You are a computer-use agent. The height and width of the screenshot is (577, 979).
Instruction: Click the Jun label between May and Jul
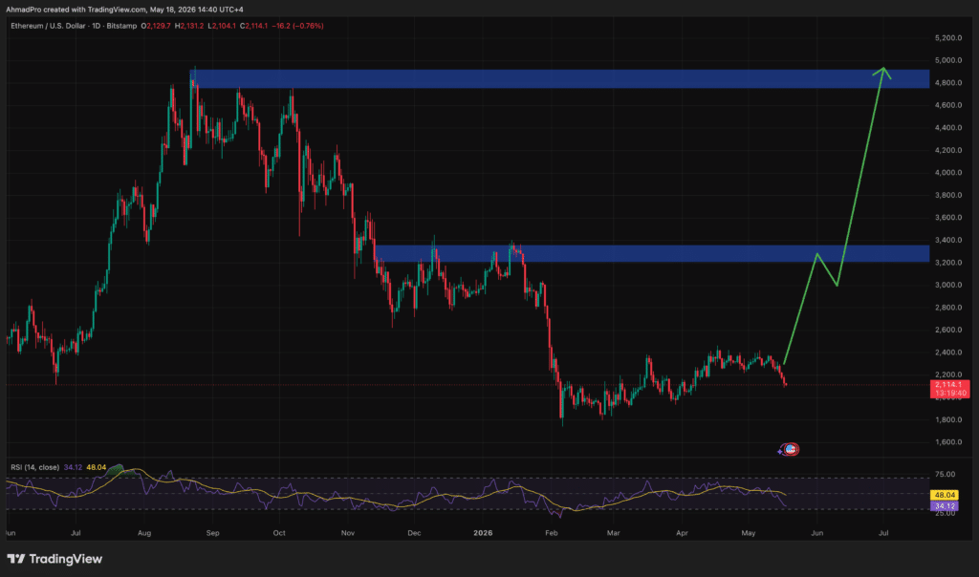click(x=816, y=533)
